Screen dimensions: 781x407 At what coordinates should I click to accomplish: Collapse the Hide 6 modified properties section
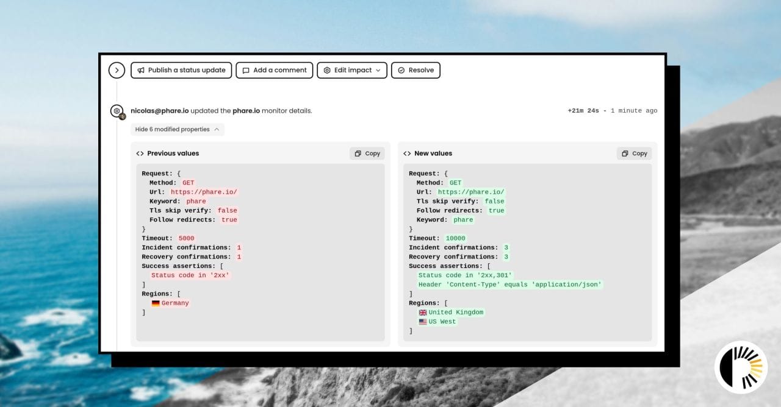[177, 129]
